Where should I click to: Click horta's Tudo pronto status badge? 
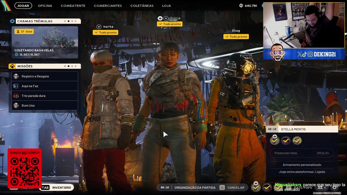[x=105, y=32]
